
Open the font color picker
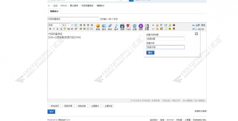(61, 29)
